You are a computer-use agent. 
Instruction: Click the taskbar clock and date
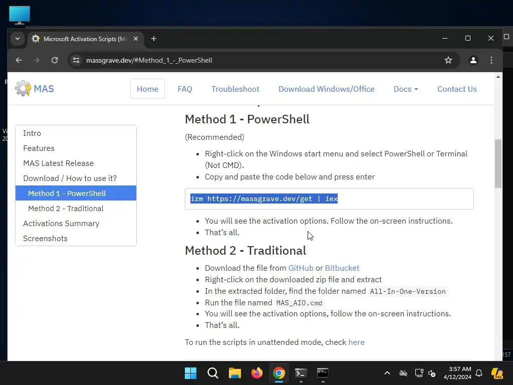point(457,373)
